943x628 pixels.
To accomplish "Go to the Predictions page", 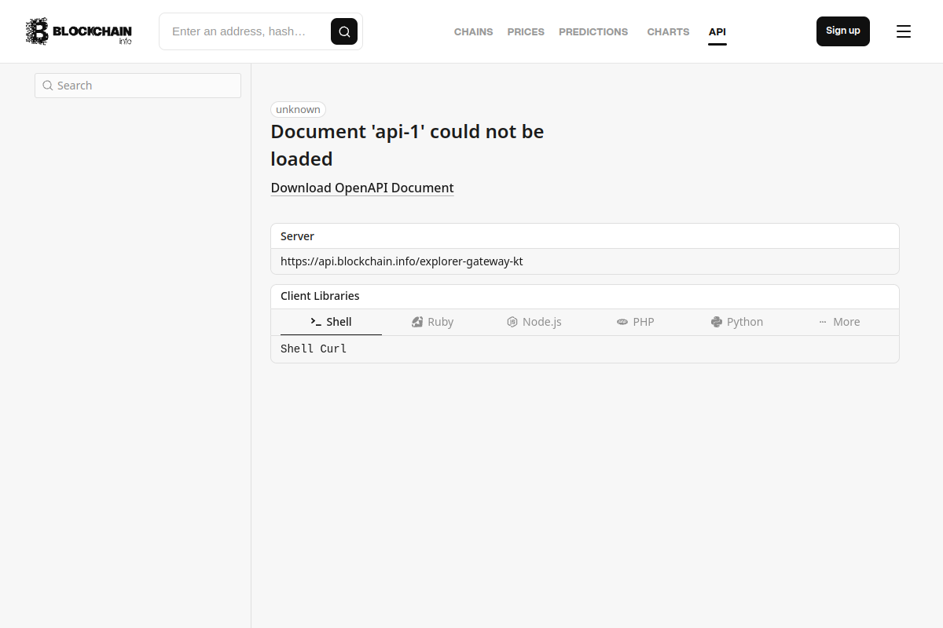I will (x=593, y=32).
